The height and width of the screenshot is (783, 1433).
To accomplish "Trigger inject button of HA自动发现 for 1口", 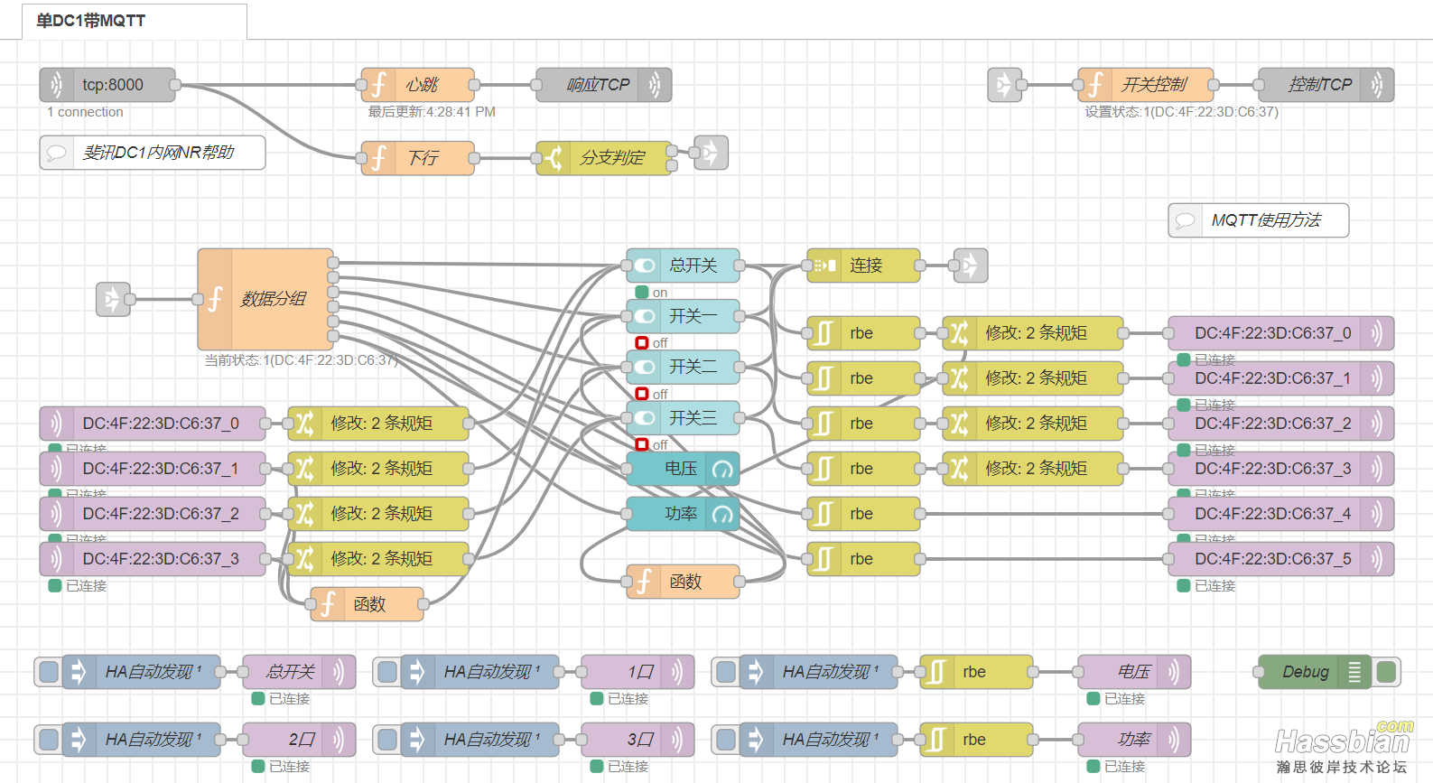I will (387, 672).
